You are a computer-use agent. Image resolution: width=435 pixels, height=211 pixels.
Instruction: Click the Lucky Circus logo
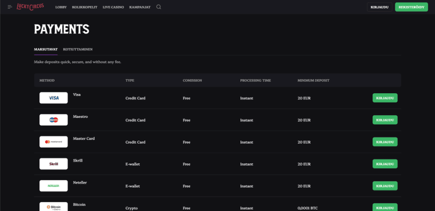[x=30, y=7]
